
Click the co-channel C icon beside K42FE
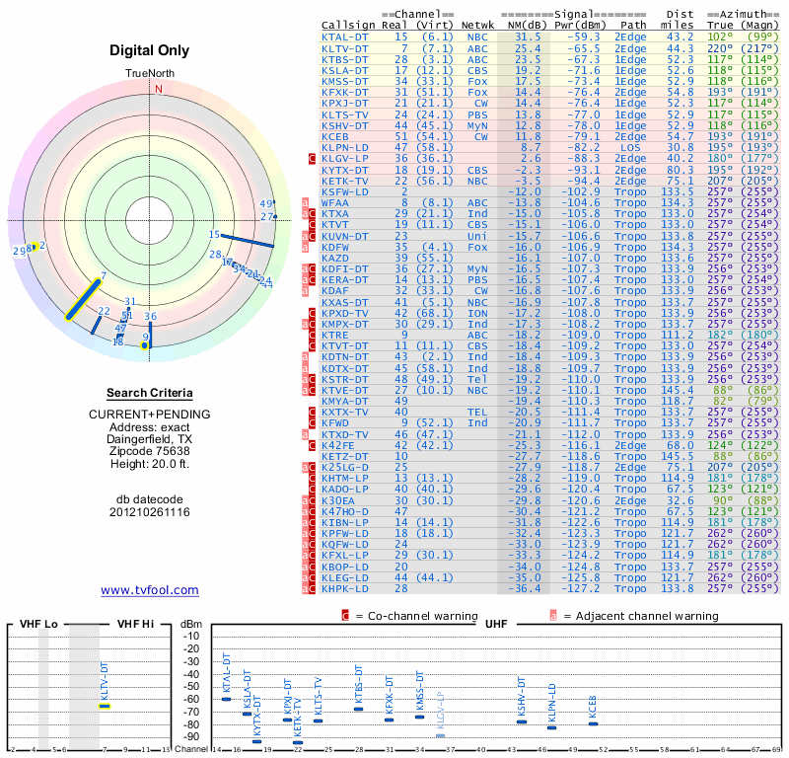(312, 445)
